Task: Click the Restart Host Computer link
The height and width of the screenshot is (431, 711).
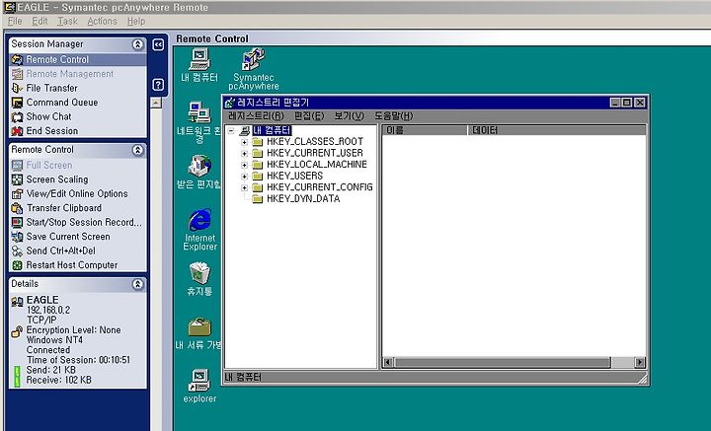Action: pos(72,265)
